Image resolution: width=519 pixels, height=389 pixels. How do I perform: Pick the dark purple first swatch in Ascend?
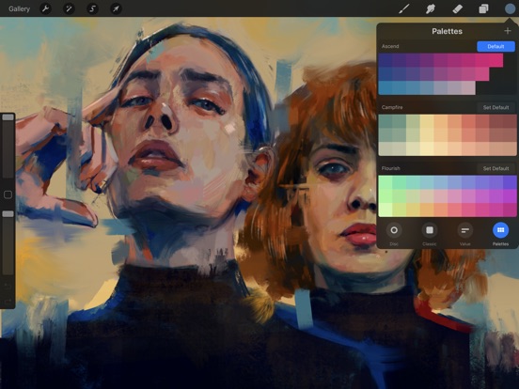(x=385, y=60)
